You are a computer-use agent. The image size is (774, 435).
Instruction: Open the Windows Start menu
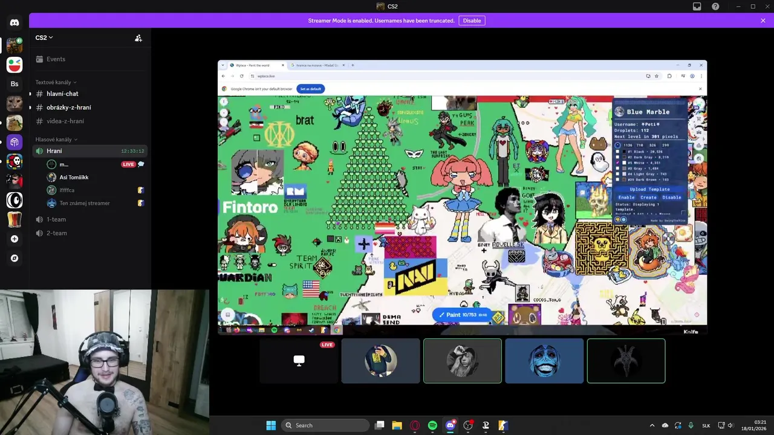tap(271, 425)
